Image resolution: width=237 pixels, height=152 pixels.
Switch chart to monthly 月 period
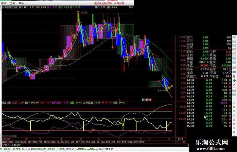point(234,128)
